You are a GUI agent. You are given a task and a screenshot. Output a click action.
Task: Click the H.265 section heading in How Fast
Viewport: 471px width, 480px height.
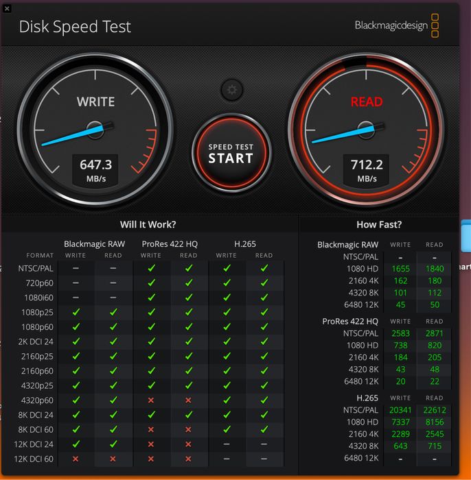click(367, 398)
